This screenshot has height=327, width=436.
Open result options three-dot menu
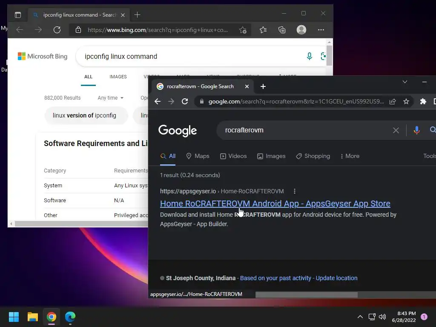[295, 191]
